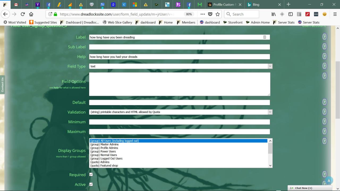
Task: Click the help icon next to Validation
Action: (x=324, y=112)
